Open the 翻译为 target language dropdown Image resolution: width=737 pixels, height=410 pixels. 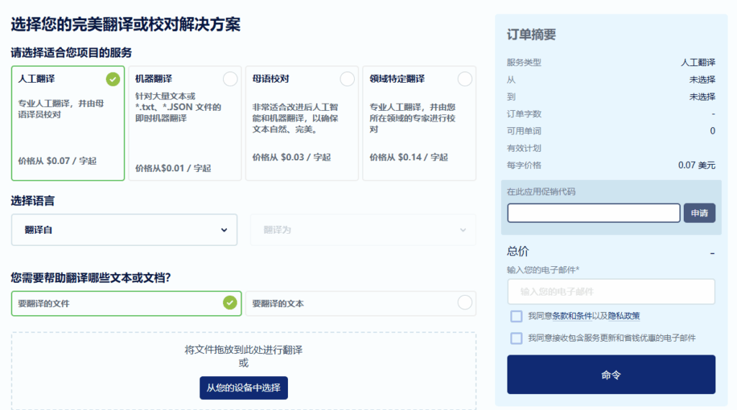click(363, 230)
